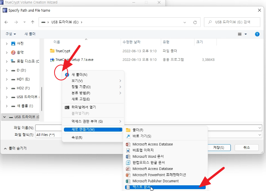Create new Microsoft Word 문서
This screenshot has width=266, height=191.
[165, 157]
